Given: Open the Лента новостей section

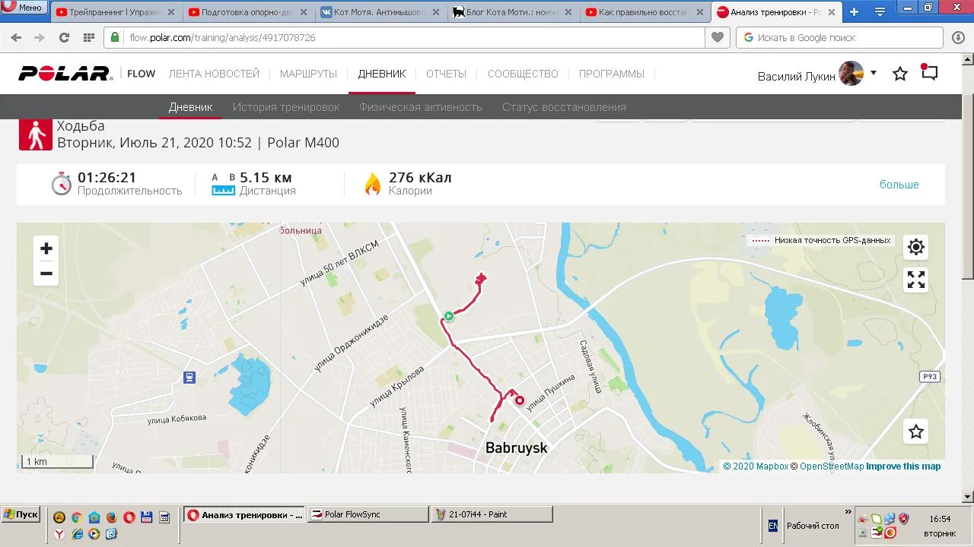Looking at the screenshot, I should tap(214, 74).
